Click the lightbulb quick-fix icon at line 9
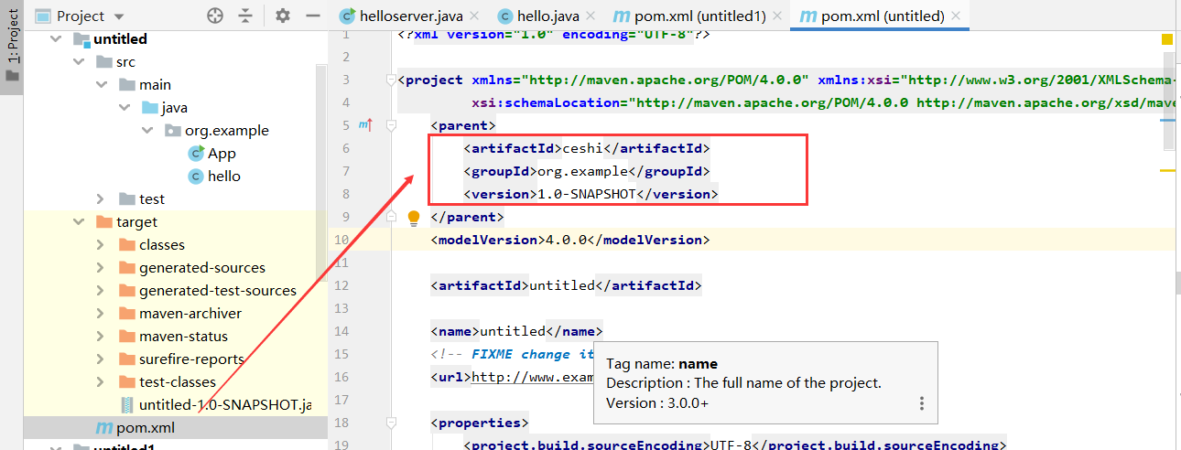This screenshot has height=450, width=1181. 413,218
